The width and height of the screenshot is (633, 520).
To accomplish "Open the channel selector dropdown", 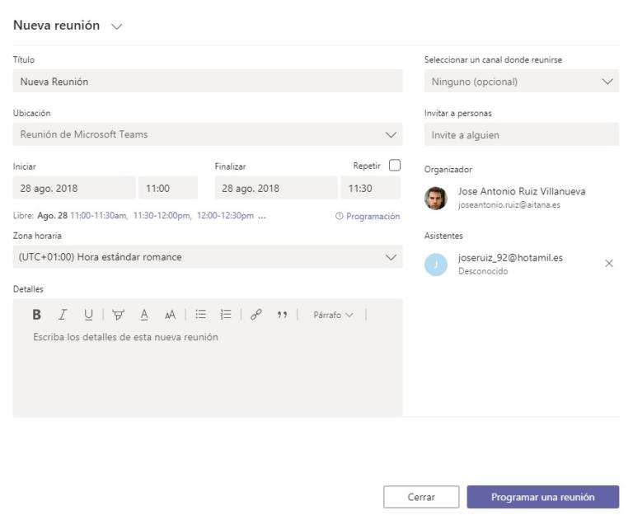I will point(608,82).
